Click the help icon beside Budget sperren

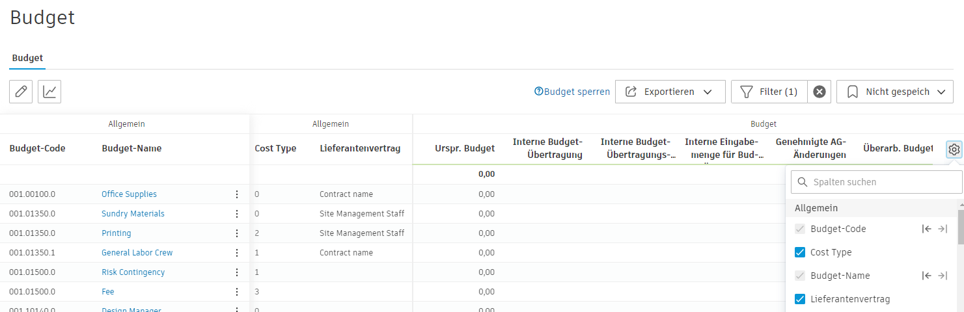pos(538,92)
